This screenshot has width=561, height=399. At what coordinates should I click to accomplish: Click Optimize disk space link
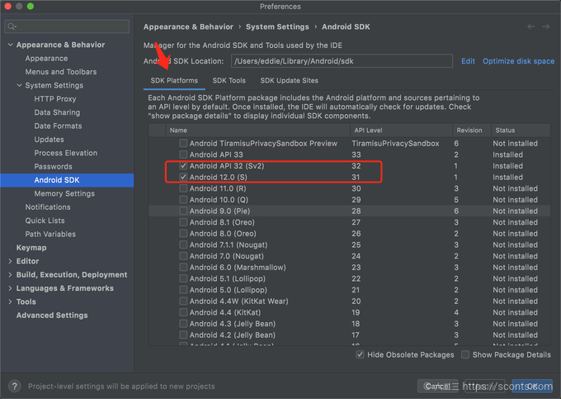click(518, 61)
